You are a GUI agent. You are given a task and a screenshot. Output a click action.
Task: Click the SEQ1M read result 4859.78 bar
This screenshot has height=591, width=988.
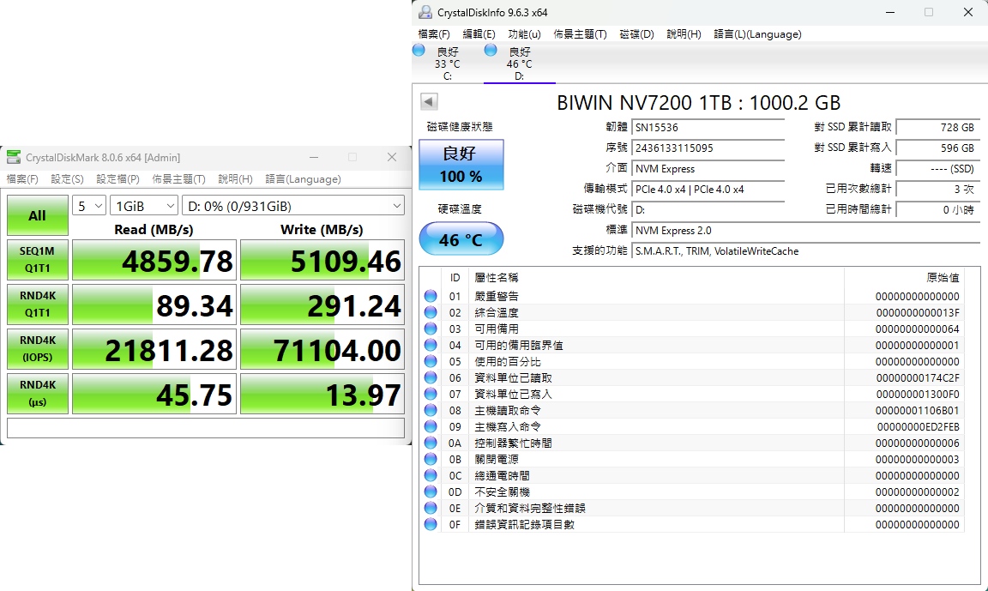pos(154,260)
